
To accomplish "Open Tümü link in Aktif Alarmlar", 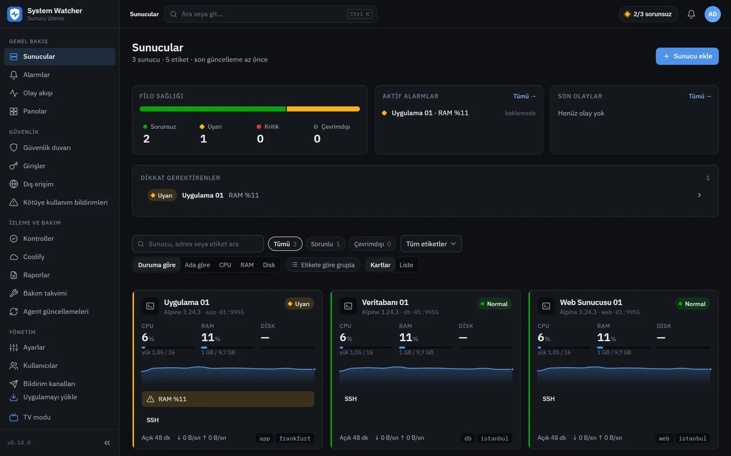I will point(524,96).
